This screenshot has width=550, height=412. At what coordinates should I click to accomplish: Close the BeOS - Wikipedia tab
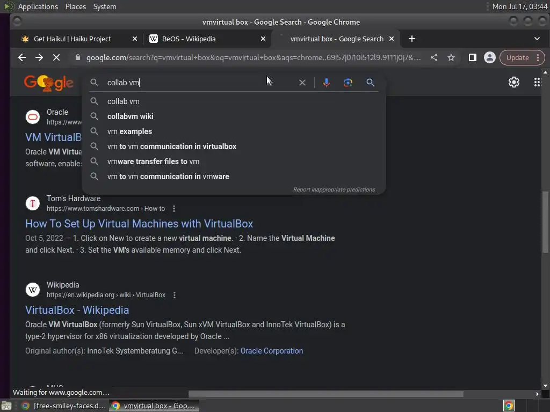click(263, 39)
